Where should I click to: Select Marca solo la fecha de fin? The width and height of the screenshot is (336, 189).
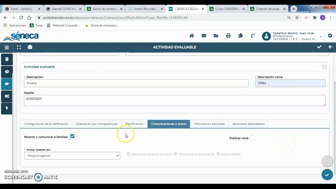(x=175, y=154)
